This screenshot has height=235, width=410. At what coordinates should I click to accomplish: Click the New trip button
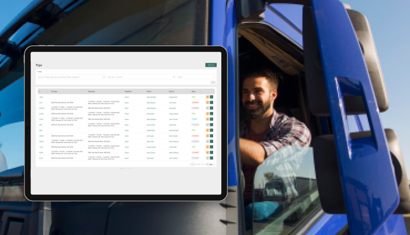pos(211,65)
